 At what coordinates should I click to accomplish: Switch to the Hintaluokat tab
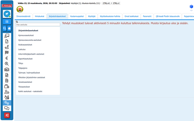point(40,16)
